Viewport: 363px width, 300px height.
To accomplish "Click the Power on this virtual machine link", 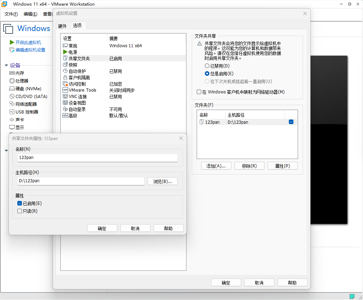I will point(28,43).
